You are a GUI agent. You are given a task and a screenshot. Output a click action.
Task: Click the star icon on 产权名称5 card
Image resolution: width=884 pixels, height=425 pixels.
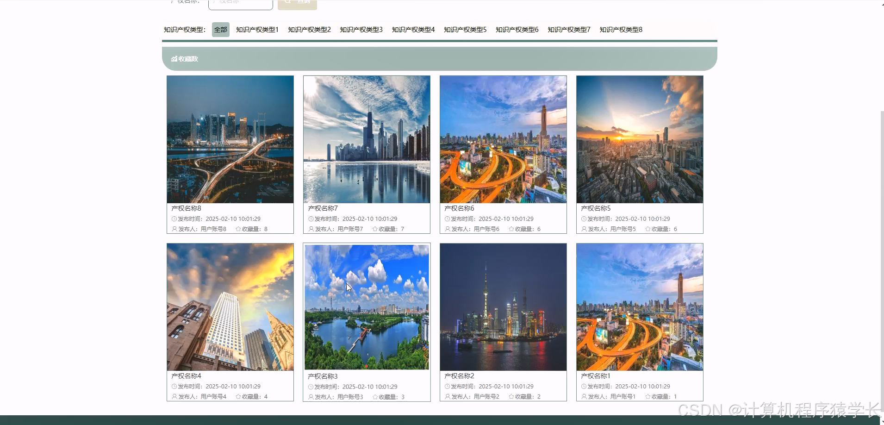[648, 229]
